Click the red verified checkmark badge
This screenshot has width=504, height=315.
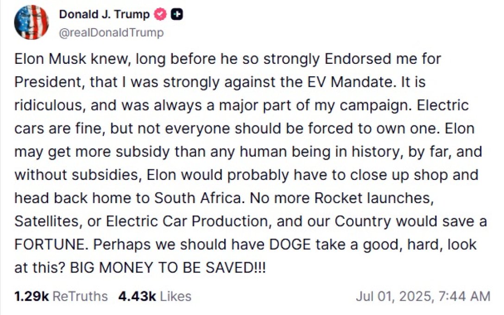(160, 15)
